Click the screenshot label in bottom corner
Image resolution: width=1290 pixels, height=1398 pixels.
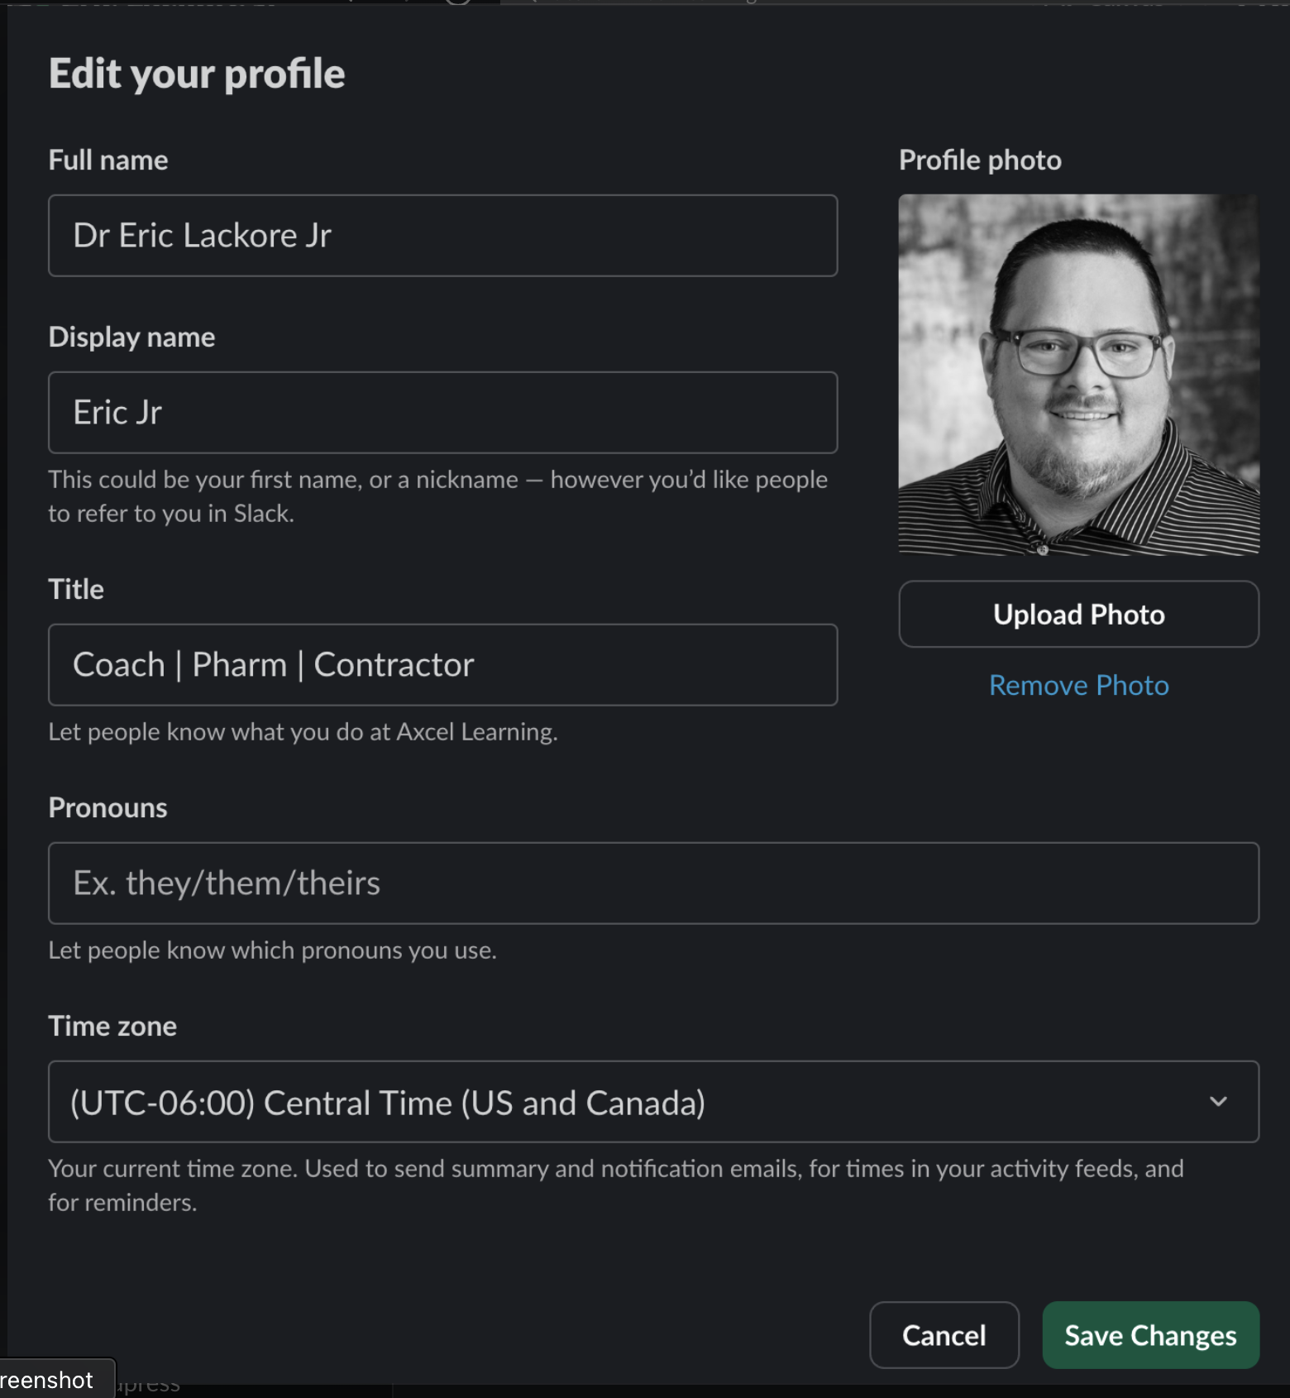50,1380
